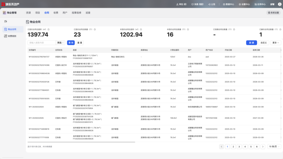The width and height of the screenshot is (283, 159).
Task: Expand the 筛选 filter dropdown
Action: point(61,43)
